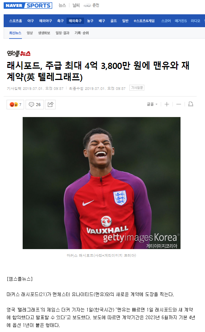The height and width of the screenshot is (332, 205).
Task: Open the 뉴스 link in header
Action: tap(62, 6)
